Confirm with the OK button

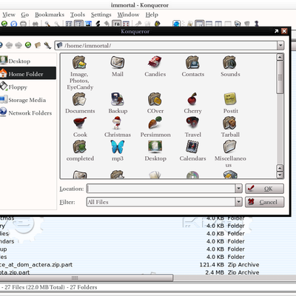pyautogui.click(x=264, y=189)
